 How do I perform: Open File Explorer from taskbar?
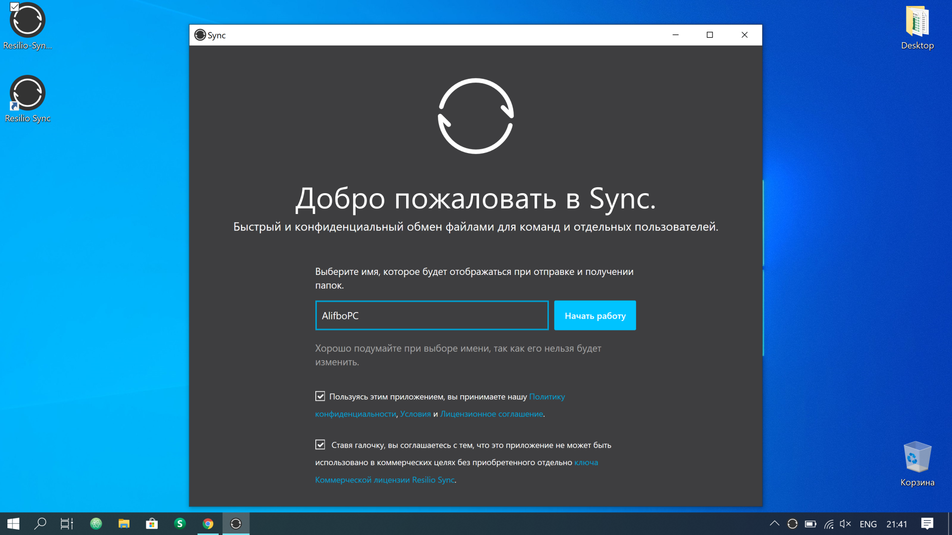[124, 524]
